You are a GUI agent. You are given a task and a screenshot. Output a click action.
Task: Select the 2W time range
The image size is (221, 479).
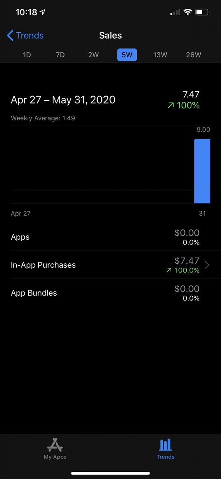coord(93,55)
